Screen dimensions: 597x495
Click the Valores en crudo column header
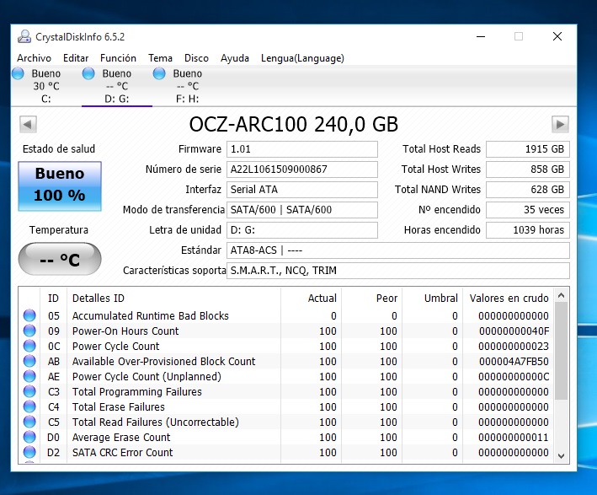[509, 298]
